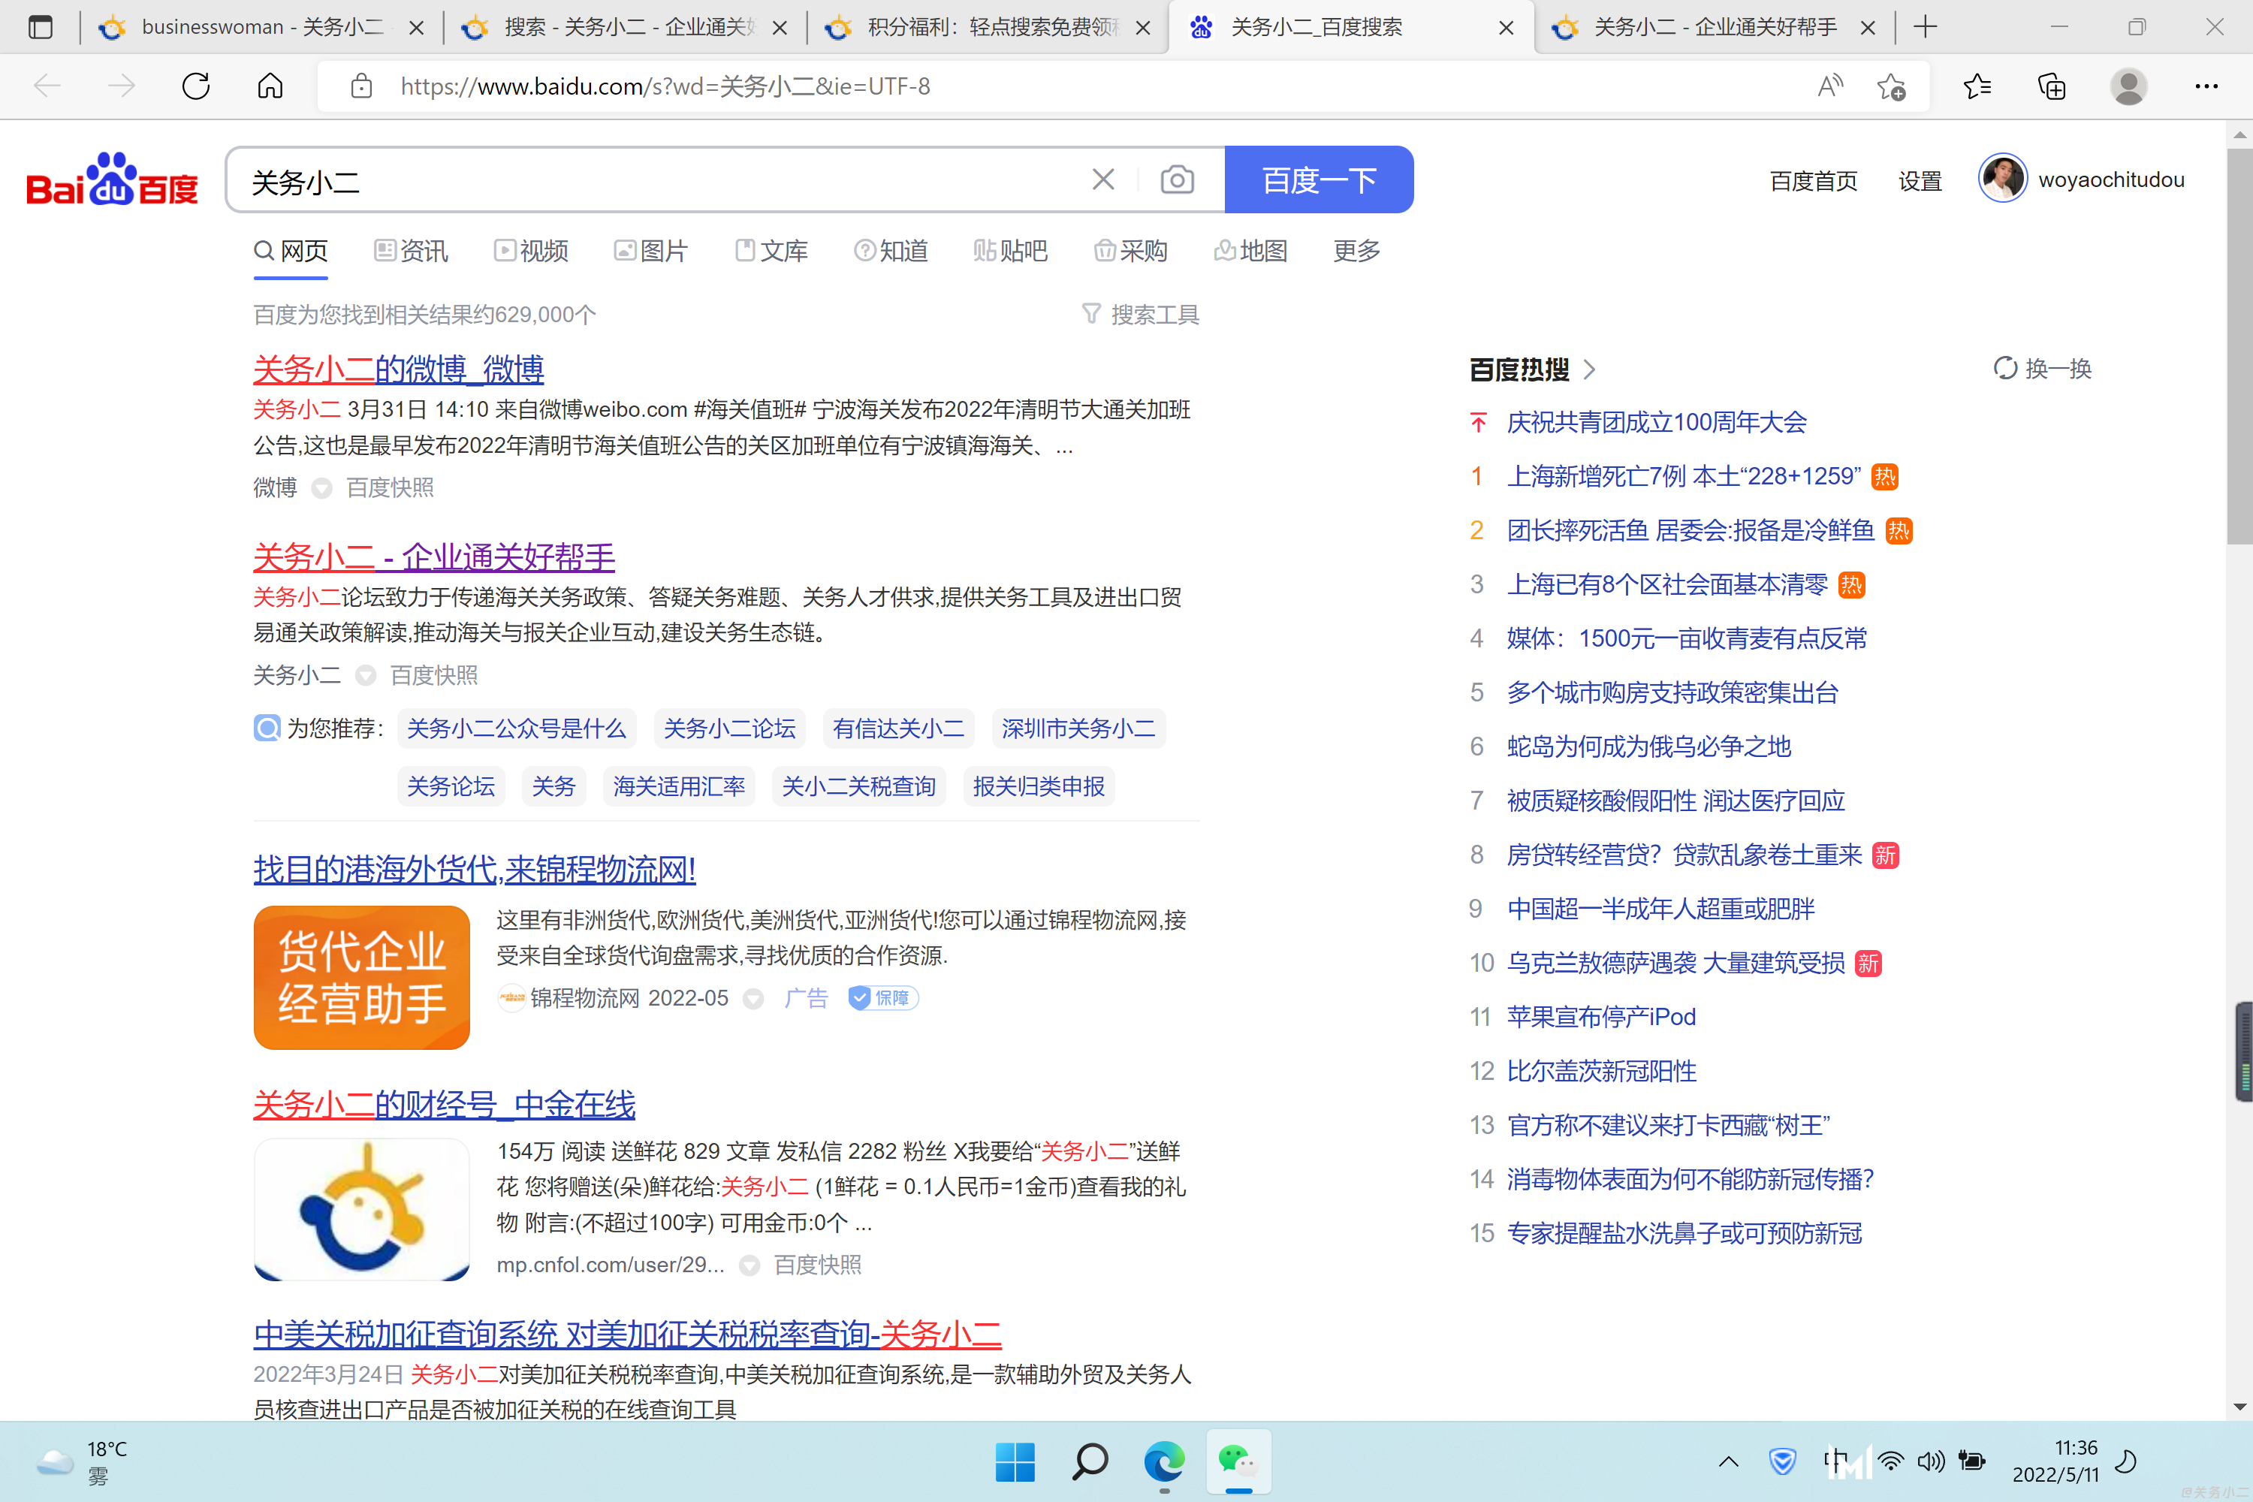
Task: Expand the dropdown arrow next to 微博 source
Action: pos(322,489)
